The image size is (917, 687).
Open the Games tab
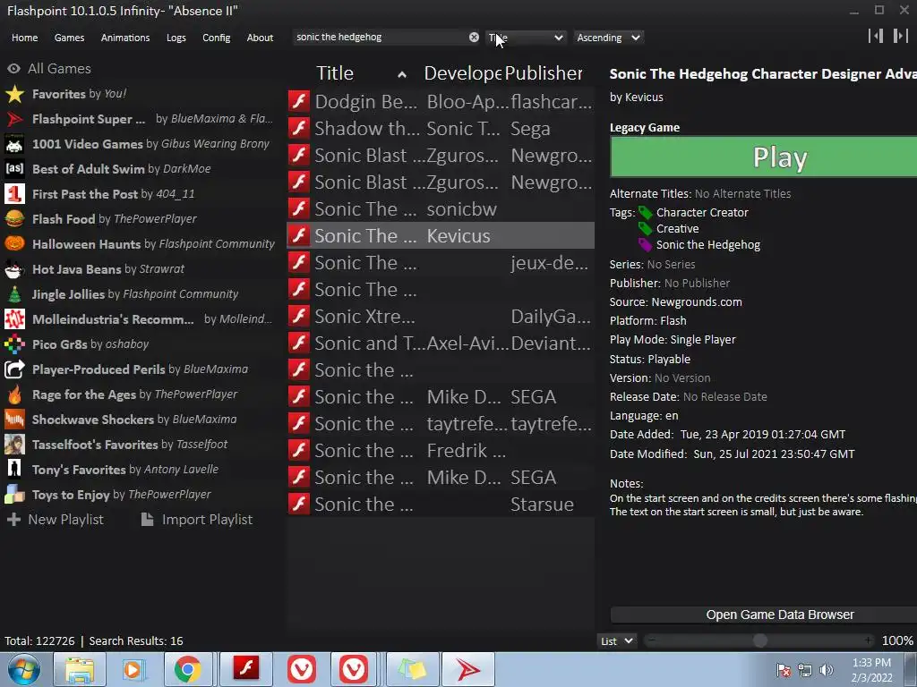pyautogui.click(x=69, y=38)
